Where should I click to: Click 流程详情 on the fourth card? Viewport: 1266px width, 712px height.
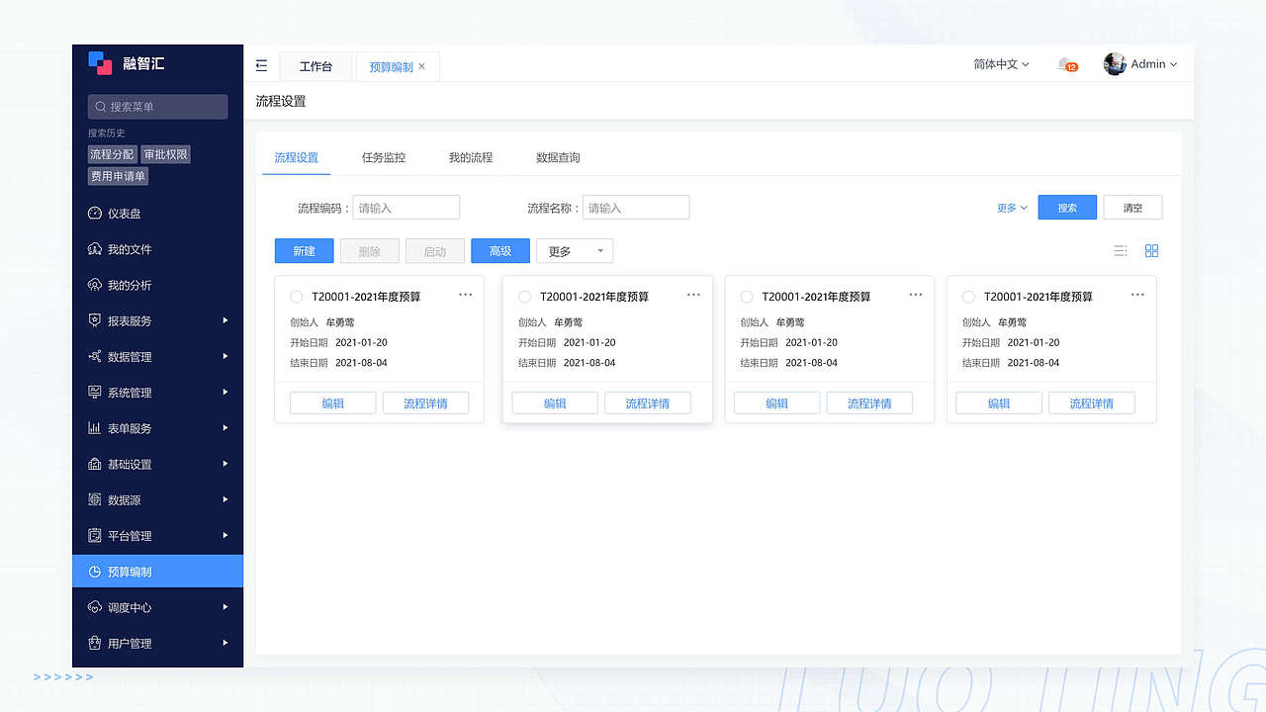click(x=1092, y=403)
